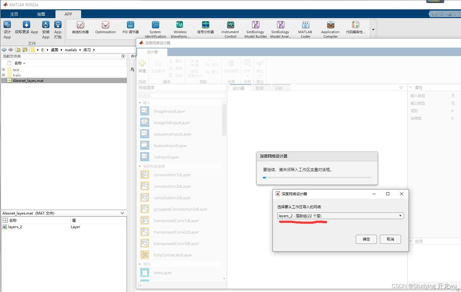Image resolution: width=461 pixels, height=292 pixels.
Task: Collapse the Alexnet_layes.mat details panel
Action: (x=122, y=213)
